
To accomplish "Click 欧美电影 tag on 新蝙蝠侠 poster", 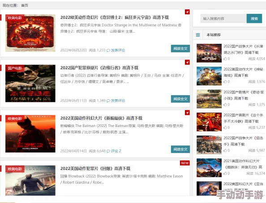I will point(15,118).
